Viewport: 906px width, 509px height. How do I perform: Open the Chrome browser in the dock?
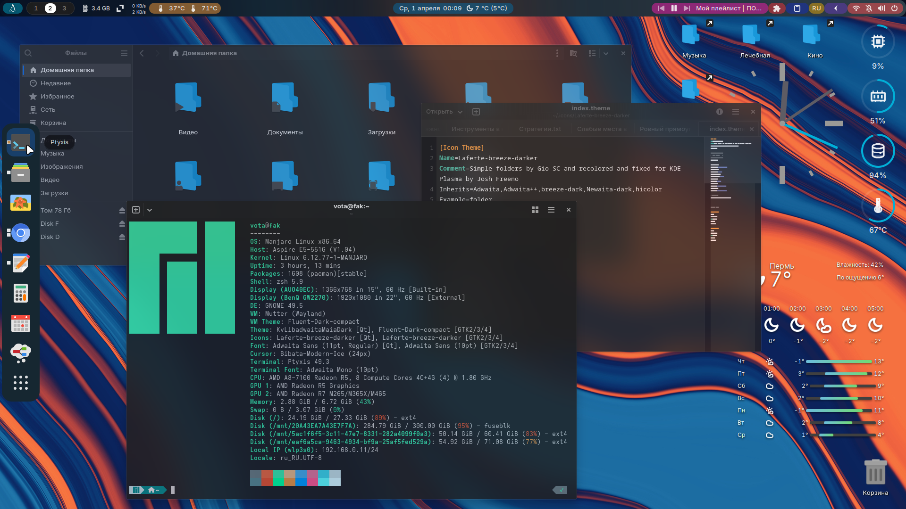point(21,233)
